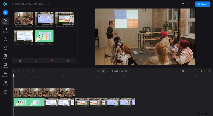This screenshot has height=116, width=213.
Task: Export the video project
Action: (x=202, y=4)
